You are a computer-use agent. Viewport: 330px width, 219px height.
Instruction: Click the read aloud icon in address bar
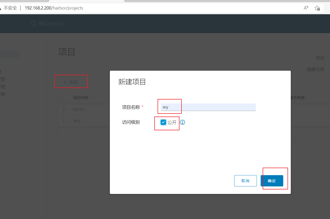coord(306,8)
